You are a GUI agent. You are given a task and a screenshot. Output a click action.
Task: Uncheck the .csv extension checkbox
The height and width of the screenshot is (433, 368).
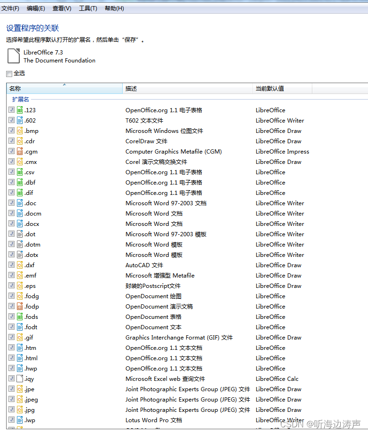(x=11, y=172)
